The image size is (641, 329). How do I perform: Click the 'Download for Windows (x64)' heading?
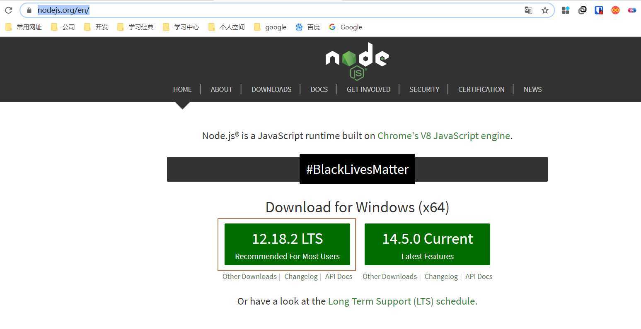357,207
